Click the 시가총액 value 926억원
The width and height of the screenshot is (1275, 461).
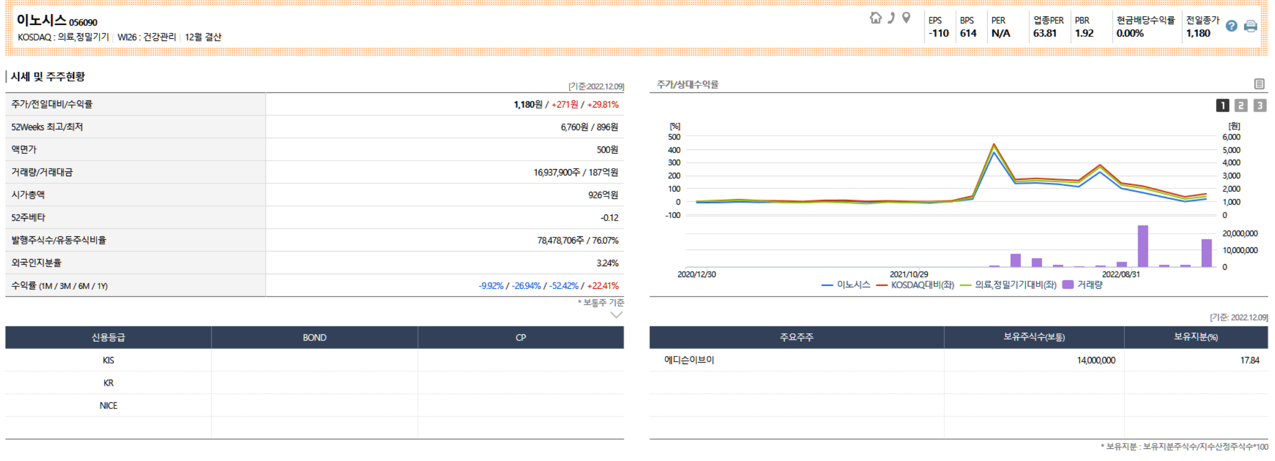(603, 195)
